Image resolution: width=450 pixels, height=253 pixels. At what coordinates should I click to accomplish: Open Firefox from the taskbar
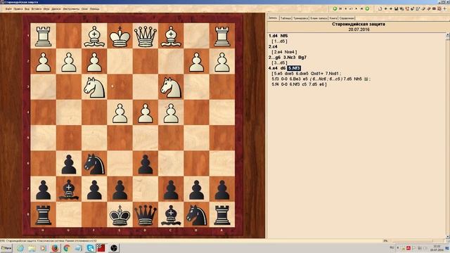55,248
